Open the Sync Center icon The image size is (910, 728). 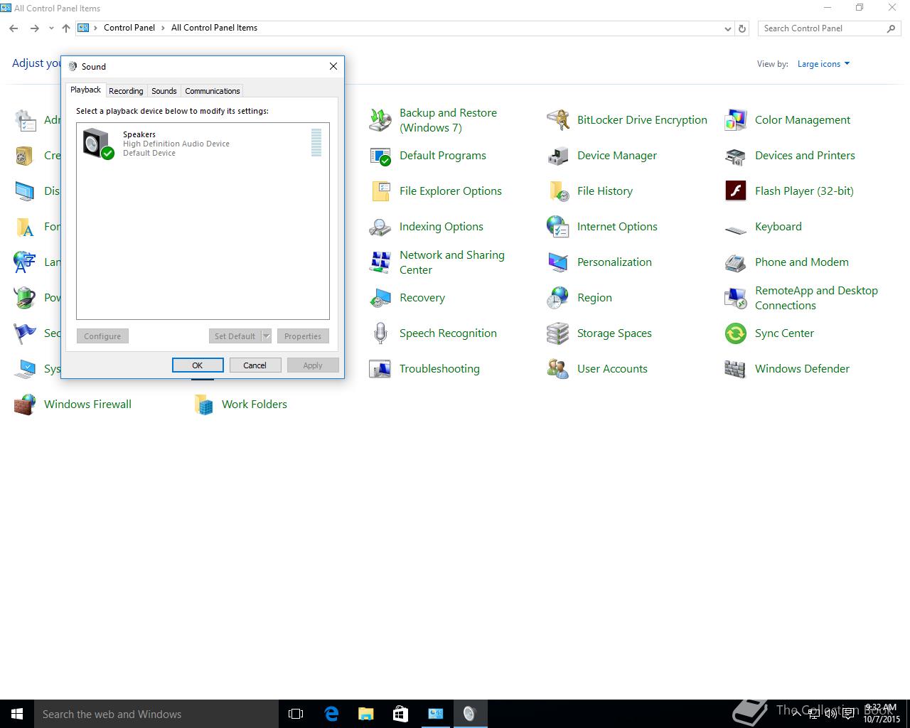(736, 333)
